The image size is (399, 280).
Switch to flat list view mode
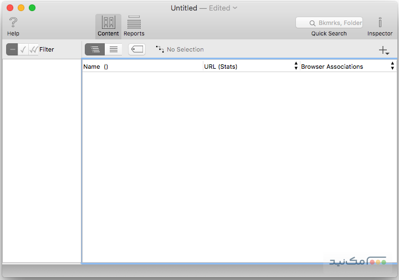coord(114,49)
